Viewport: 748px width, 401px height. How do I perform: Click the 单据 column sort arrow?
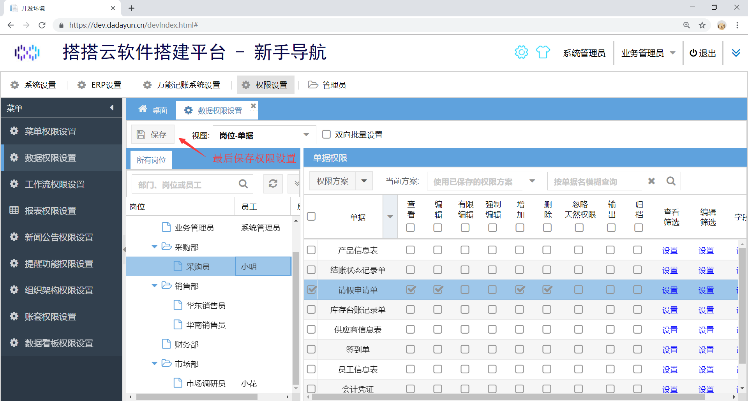click(390, 216)
